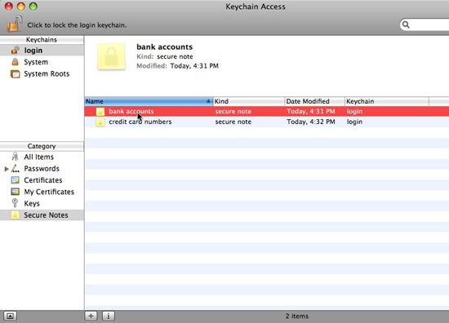Click the credit card numbers row icon
Image resolution: width=449 pixels, height=323 pixels.
pos(100,122)
